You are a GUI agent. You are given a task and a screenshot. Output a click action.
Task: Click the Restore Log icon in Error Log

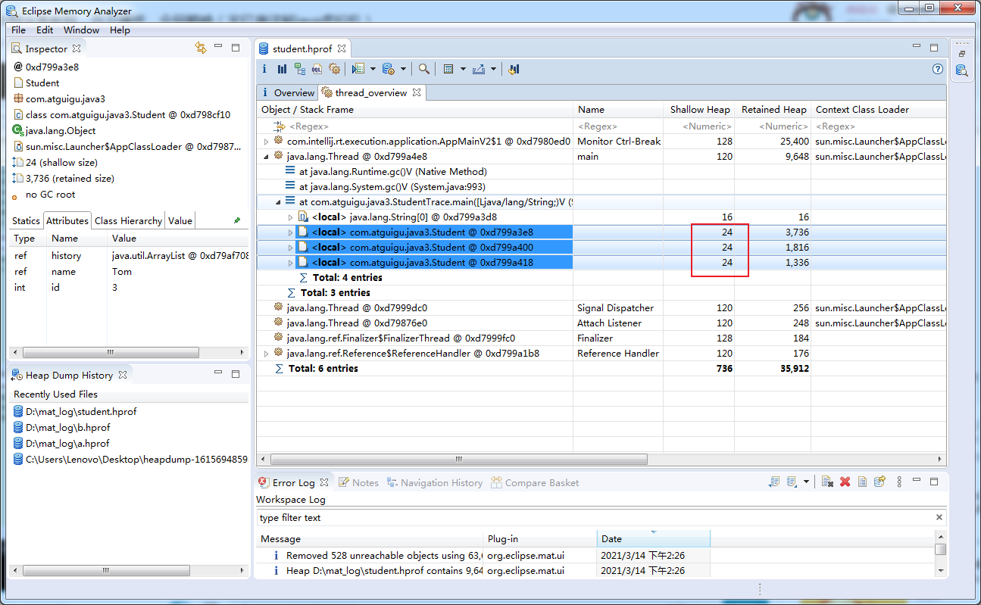[x=879, y=482]
